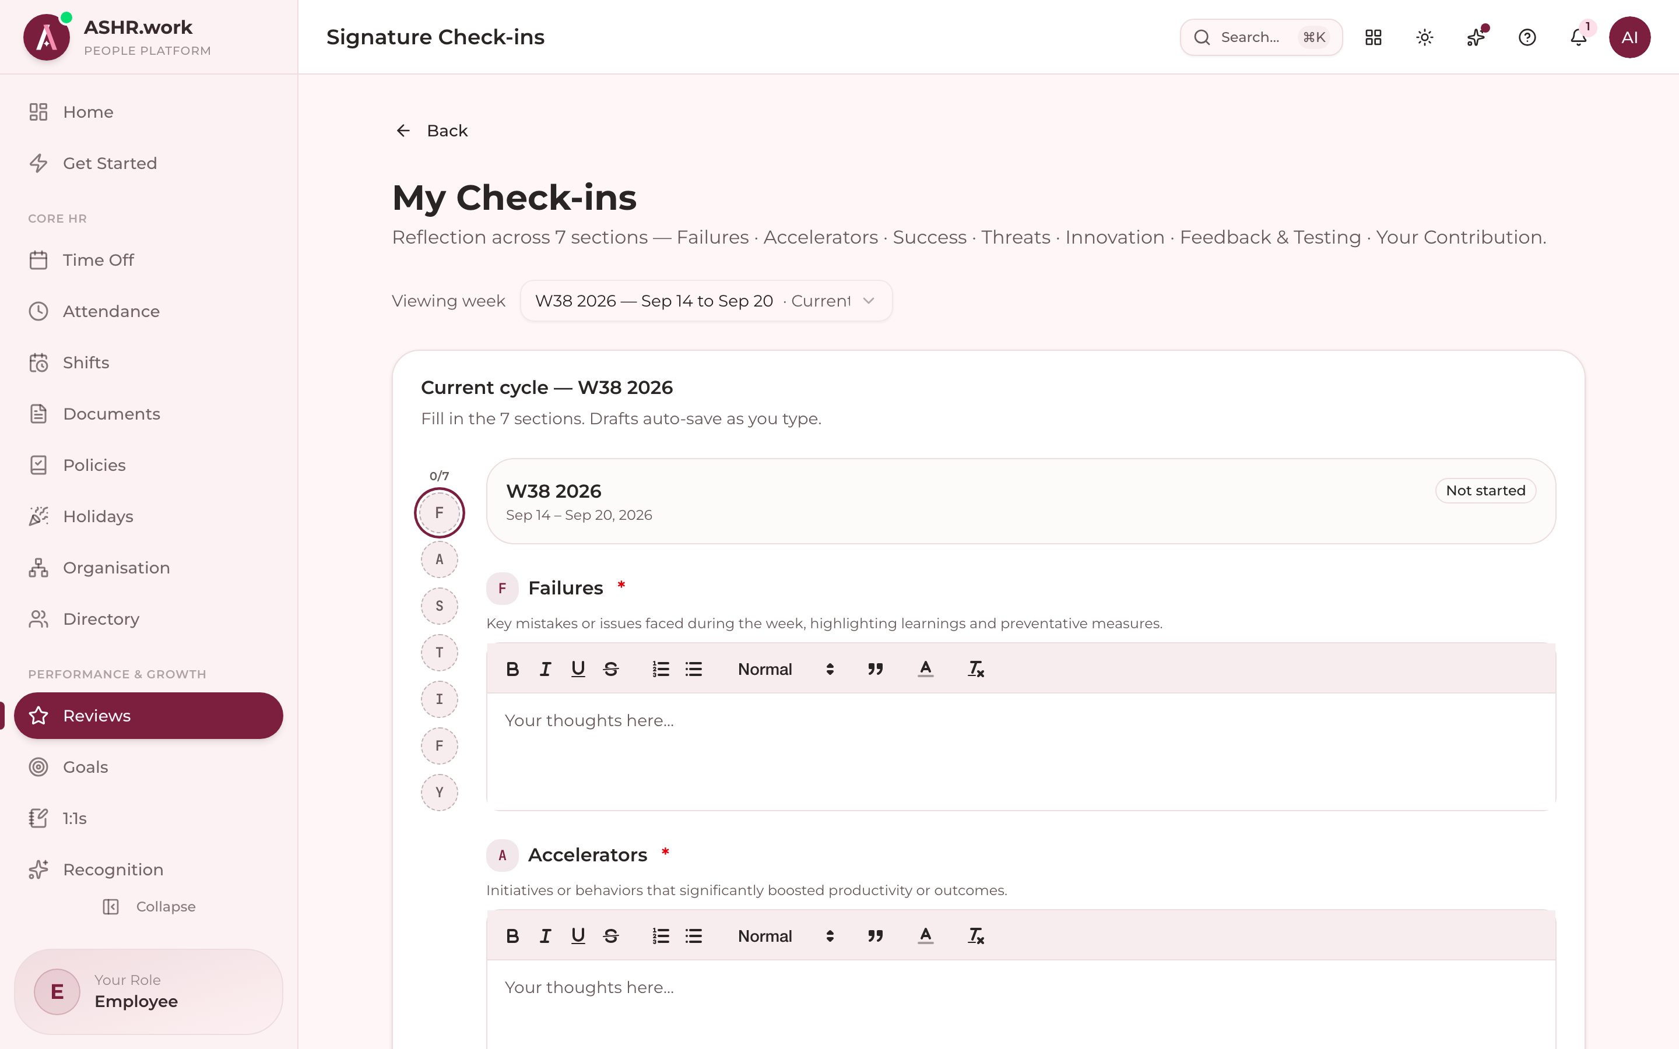Screen dimensions: 1679x1049
Task: Insert blockquote in Accelerators editor
Action: point(876,936)
